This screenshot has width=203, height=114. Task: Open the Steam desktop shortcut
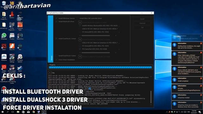click(20, 68)
